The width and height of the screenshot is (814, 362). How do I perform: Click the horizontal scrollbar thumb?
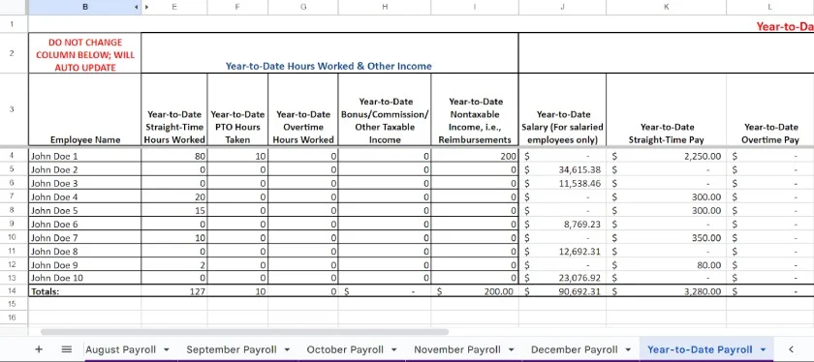[244, 331]
